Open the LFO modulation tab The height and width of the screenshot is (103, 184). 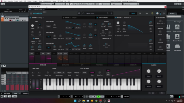tap(82, 65)
